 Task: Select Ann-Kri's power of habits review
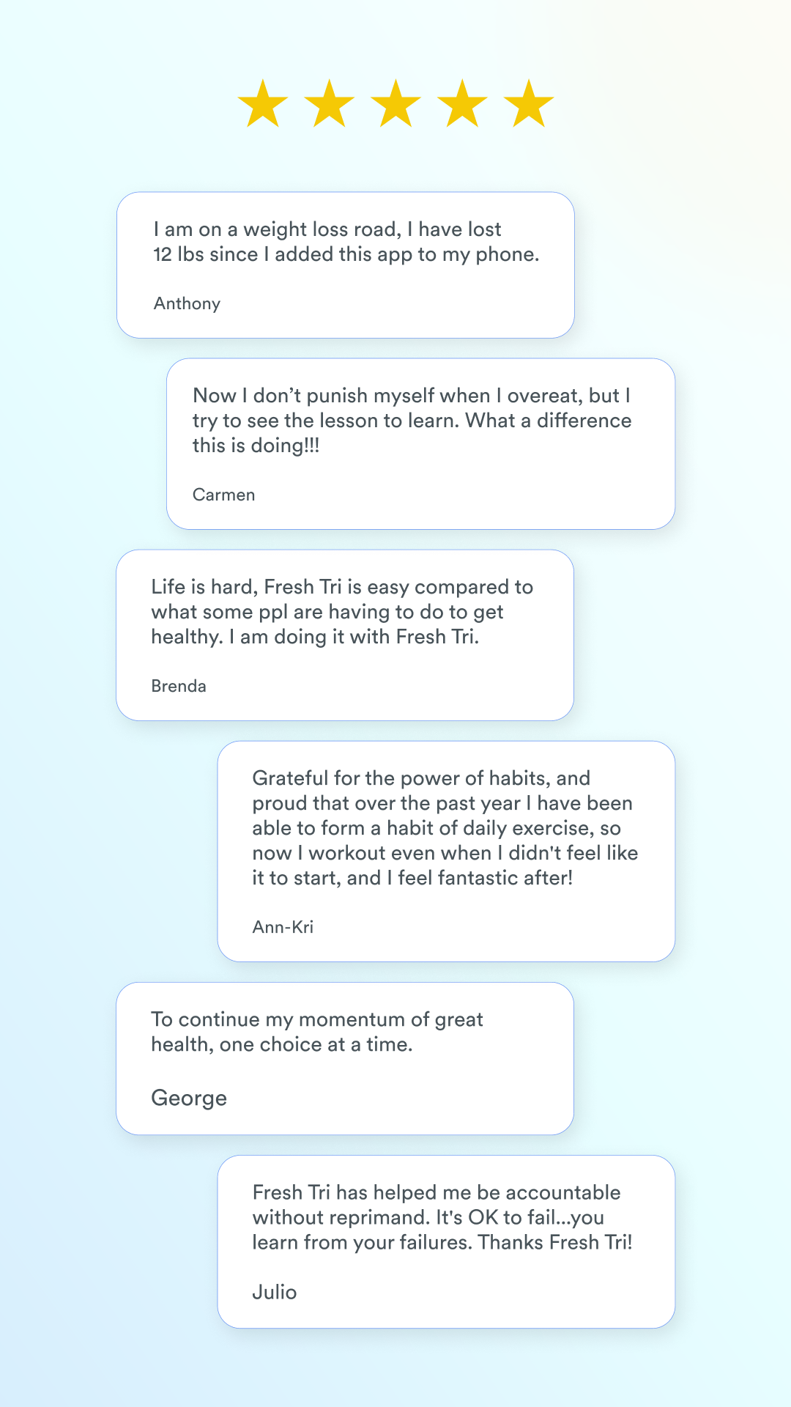coord(446,852)
